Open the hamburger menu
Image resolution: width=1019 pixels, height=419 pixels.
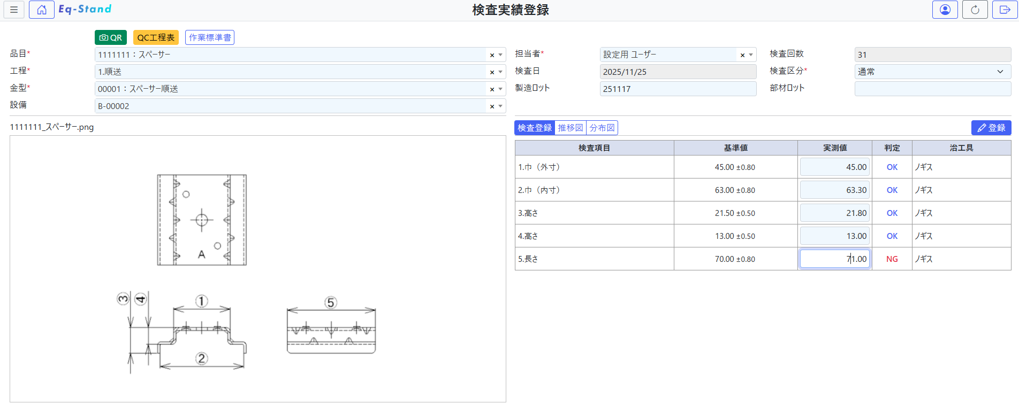click(x=14, y=10)
